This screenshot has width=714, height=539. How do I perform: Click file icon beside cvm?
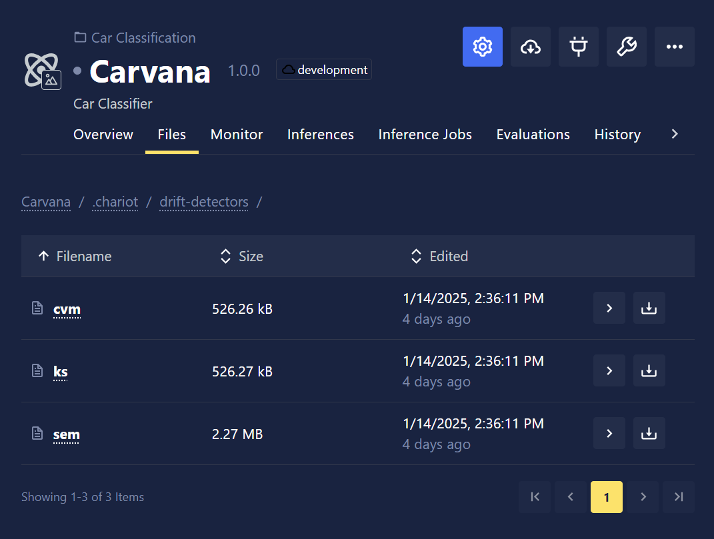[x=37, y=308]
